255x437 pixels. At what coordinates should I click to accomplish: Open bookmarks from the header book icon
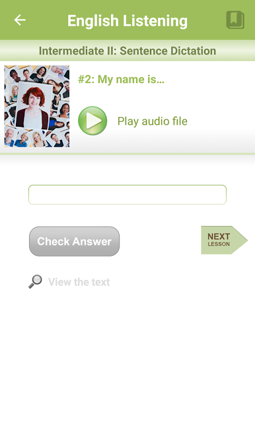(x=235, y=20)
